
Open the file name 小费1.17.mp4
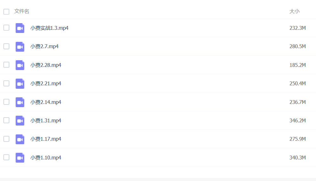[x=46, y=139]
